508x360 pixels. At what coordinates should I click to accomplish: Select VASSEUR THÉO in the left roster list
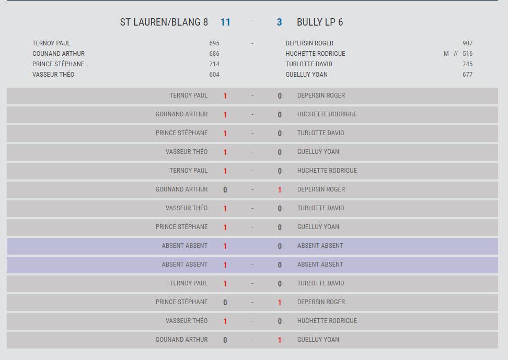[x=53, y=74]
